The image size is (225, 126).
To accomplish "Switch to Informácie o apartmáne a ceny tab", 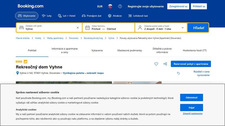I will [x=65, y=50].
